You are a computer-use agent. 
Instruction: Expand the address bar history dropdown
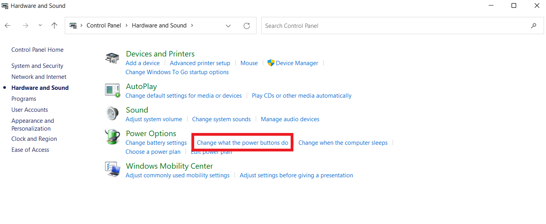pos(228,26)
